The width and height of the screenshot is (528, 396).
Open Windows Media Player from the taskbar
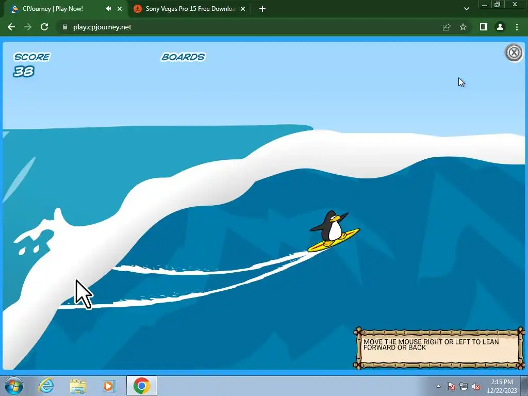point(109,386)
